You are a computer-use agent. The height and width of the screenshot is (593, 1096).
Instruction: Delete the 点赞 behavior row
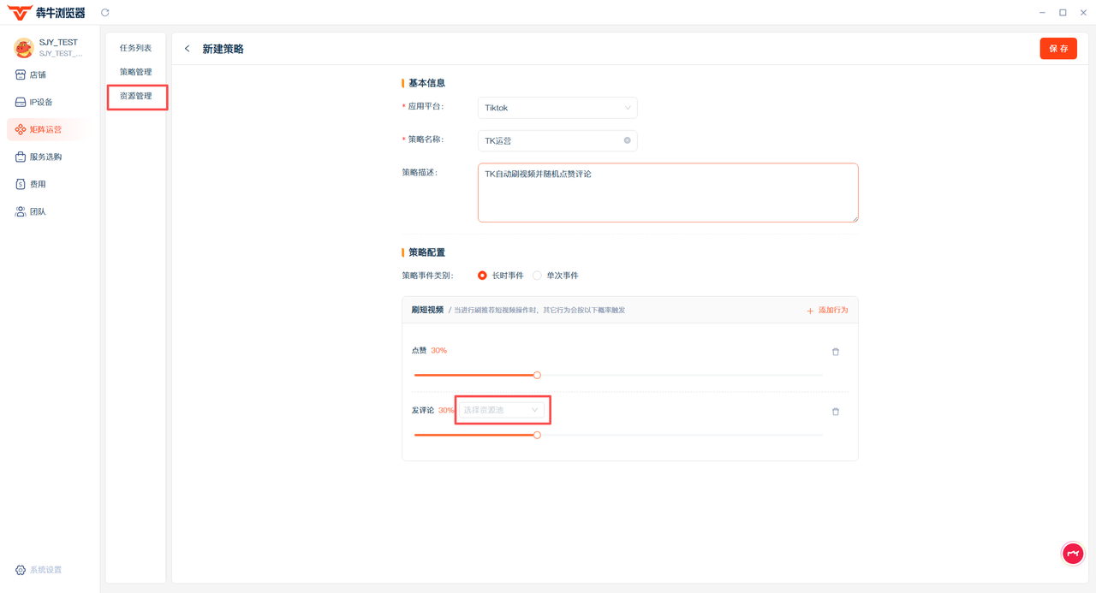point(836,352)
